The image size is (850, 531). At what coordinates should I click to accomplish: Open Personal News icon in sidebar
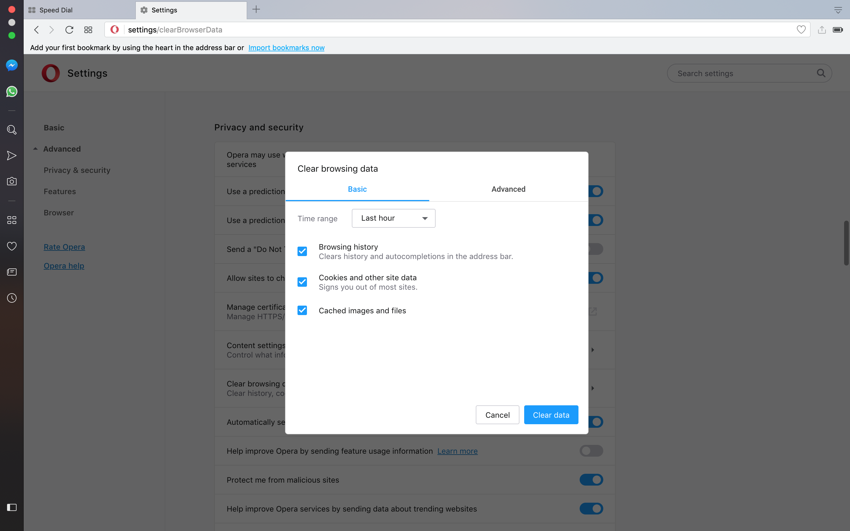pyautogui.click(x=12, y=272)
